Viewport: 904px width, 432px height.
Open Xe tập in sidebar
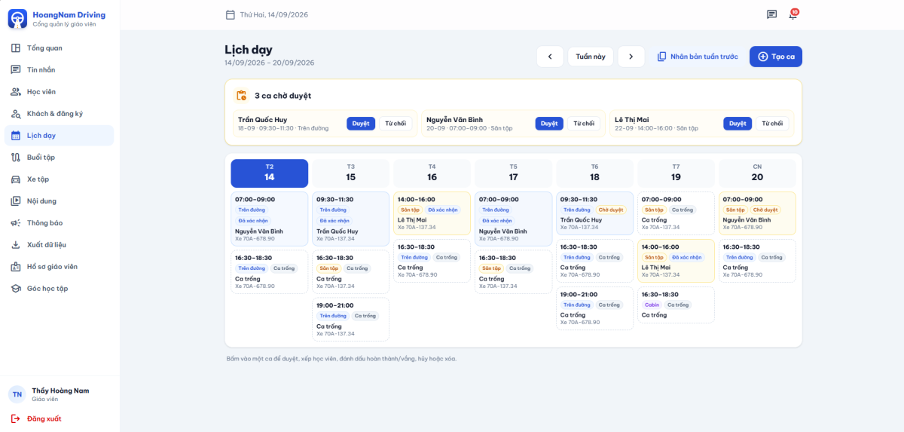[x=60, y=179]
